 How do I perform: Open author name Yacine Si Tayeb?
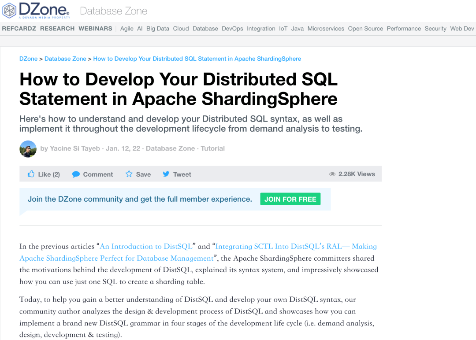point(74,148)
